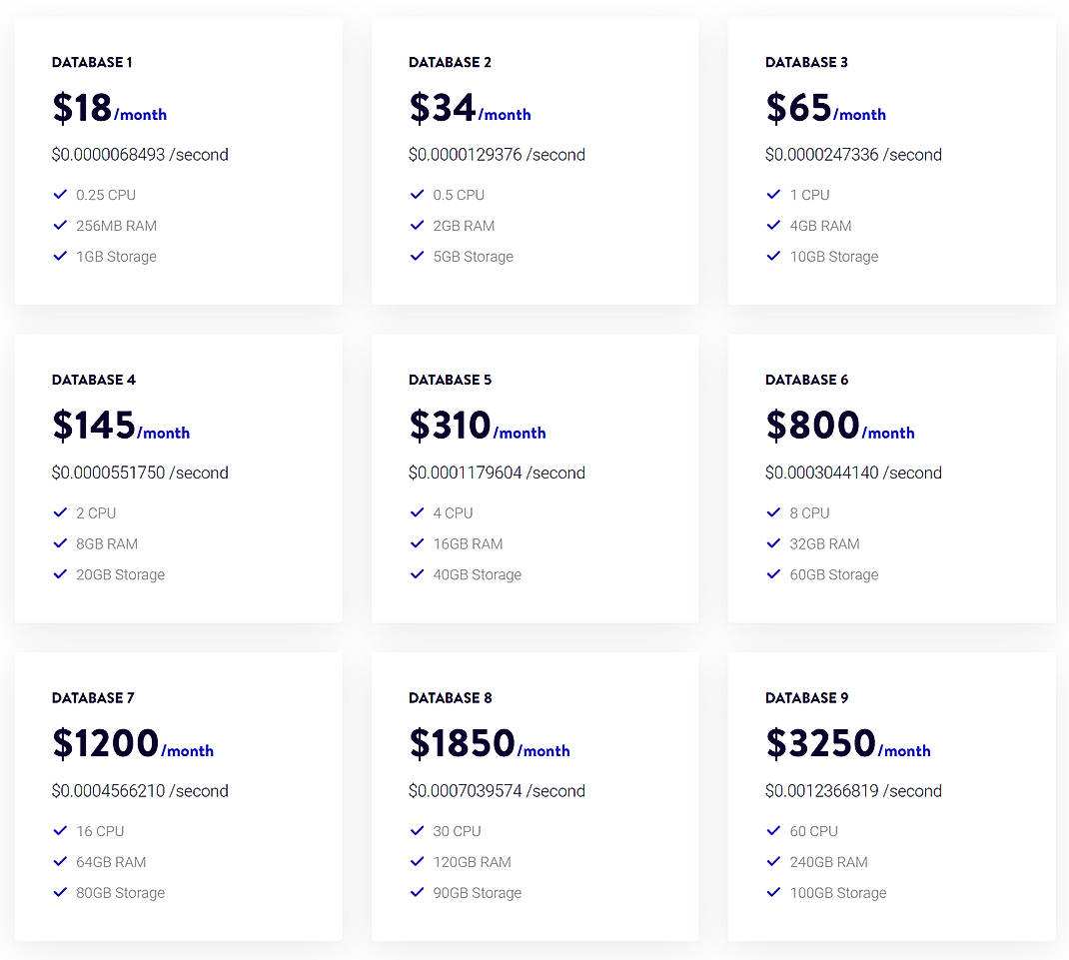Click the checkmark beside 0.25 CPU
The height and width of the screenshot is (960, 1069).
(61, 195)
